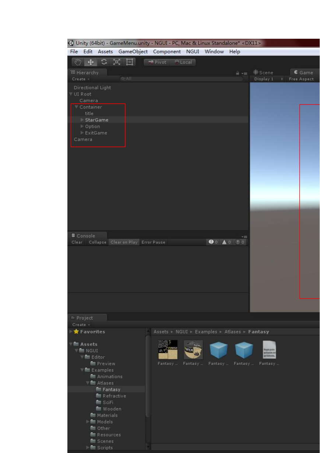Select Directional Light in the Hierarchy

coord(92,88)
